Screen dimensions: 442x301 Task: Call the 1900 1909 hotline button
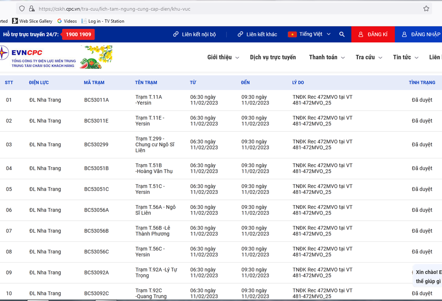pos(78,35)
